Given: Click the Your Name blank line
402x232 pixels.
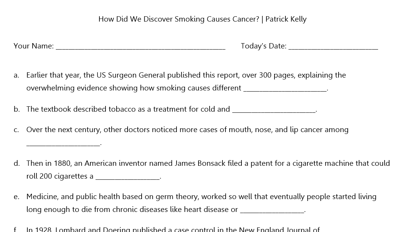Looking at the screenshot, I should tap(140, 47).
